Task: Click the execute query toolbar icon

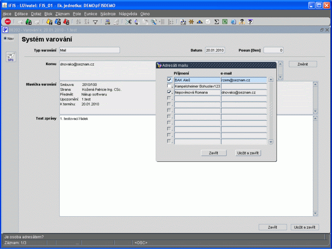Action: pyautogui.click(x=58, y=22)
